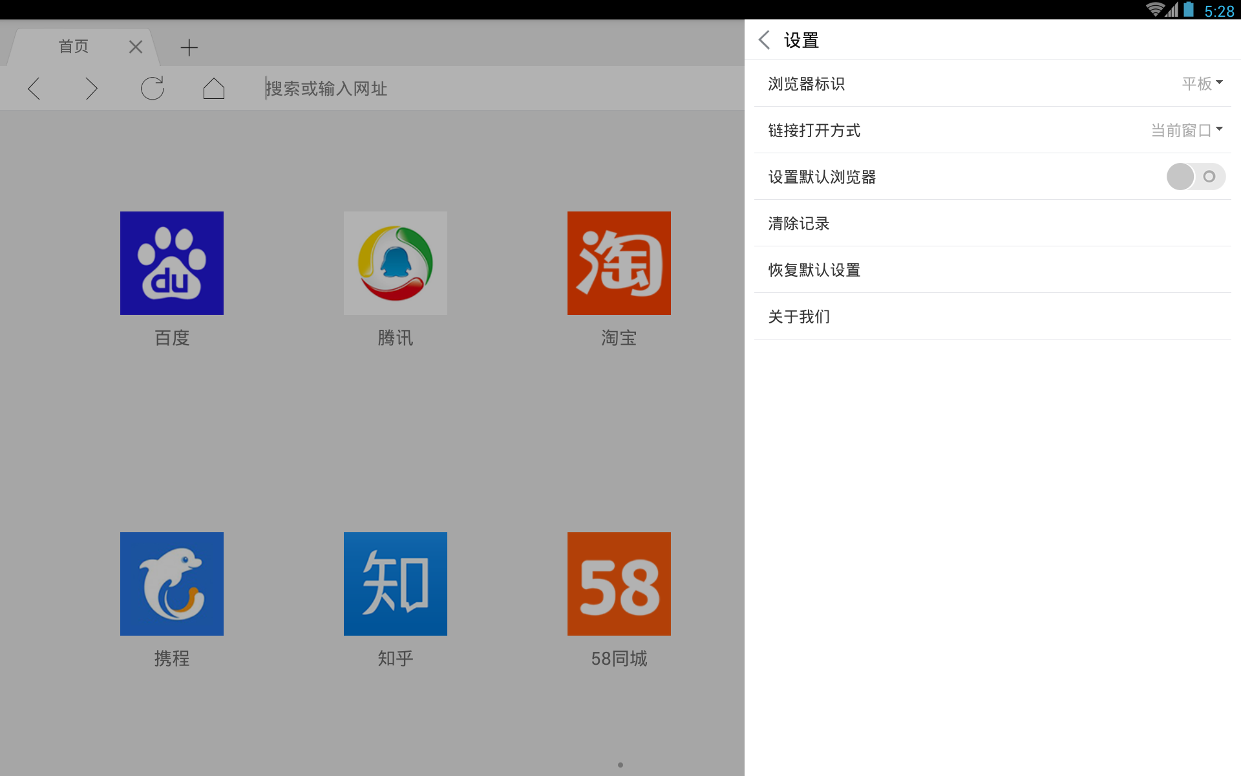This screenshot has width=1241, height=776.
Task: Open the Ctrip dolphin shortcut
Action: point(172,584)
